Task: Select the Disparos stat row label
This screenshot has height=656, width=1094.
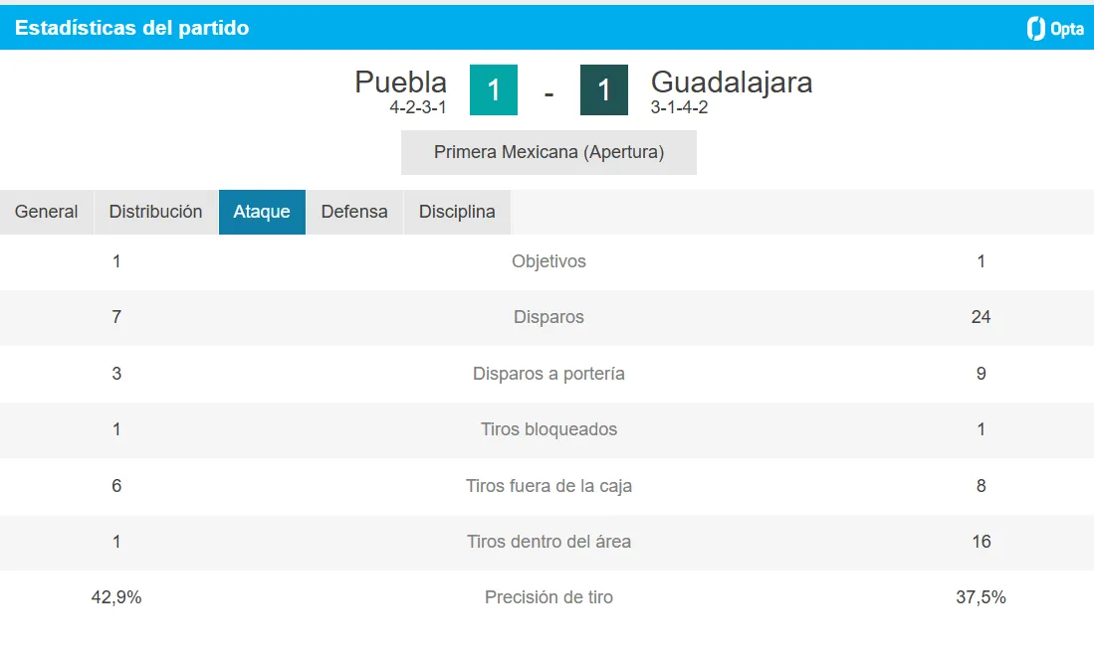Action: pos(548,317)
